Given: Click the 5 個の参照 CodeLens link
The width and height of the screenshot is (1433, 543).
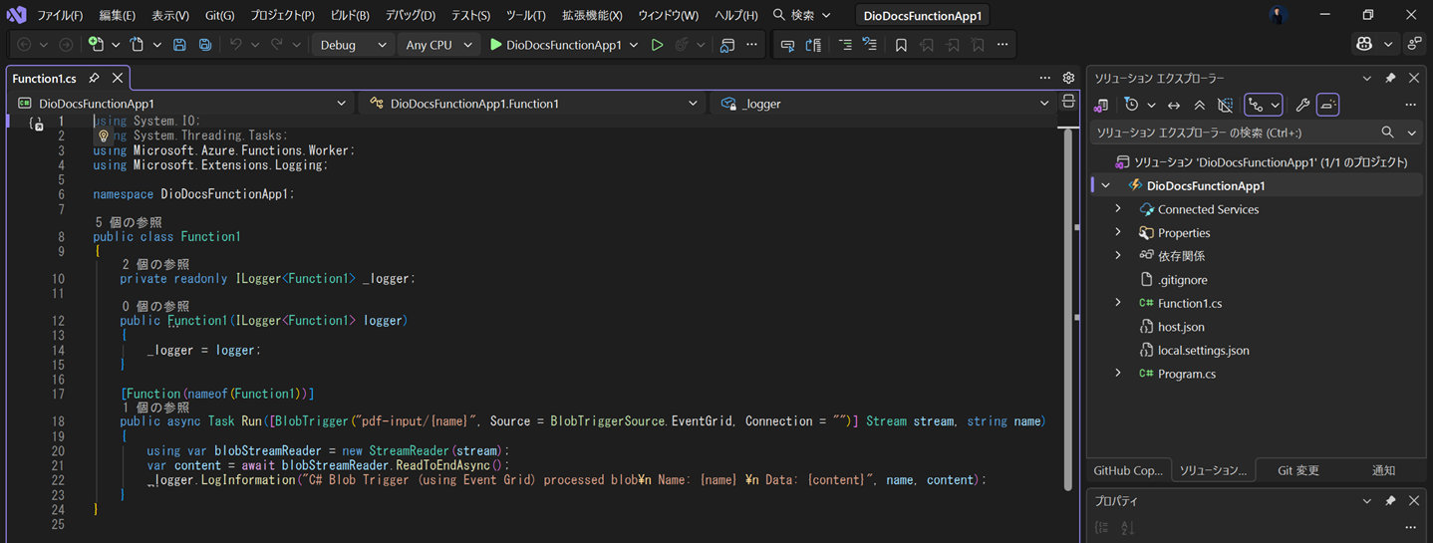Looking at the screenshot, I should point(128,222).
